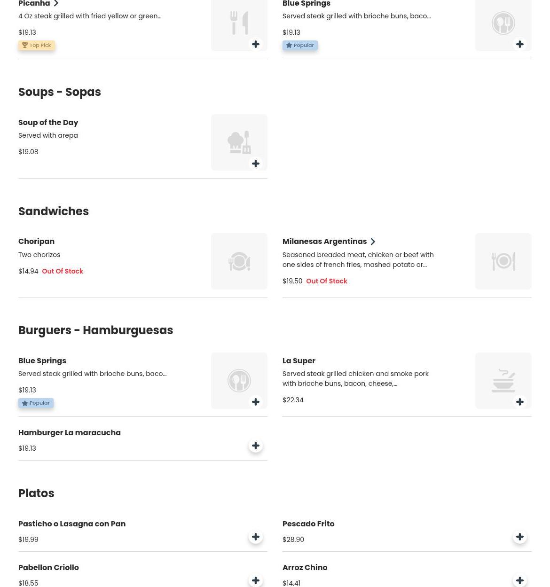
Task: Click the Soup of the Day thumbnail
Action: point(239,142)
